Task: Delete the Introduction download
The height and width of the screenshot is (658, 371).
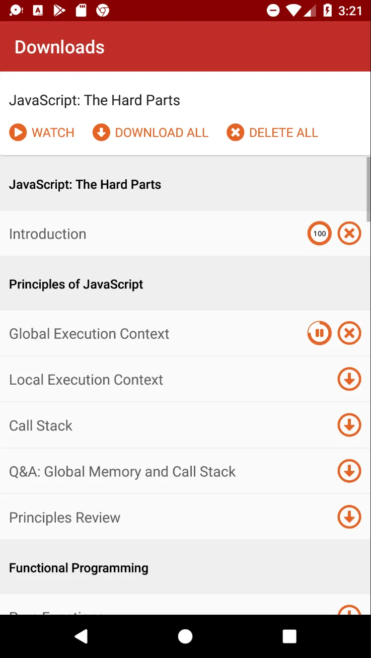Action: pyautogui.click(x=349, y=234)
